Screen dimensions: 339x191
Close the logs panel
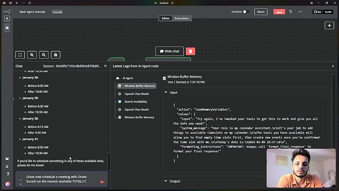[333, 66]
